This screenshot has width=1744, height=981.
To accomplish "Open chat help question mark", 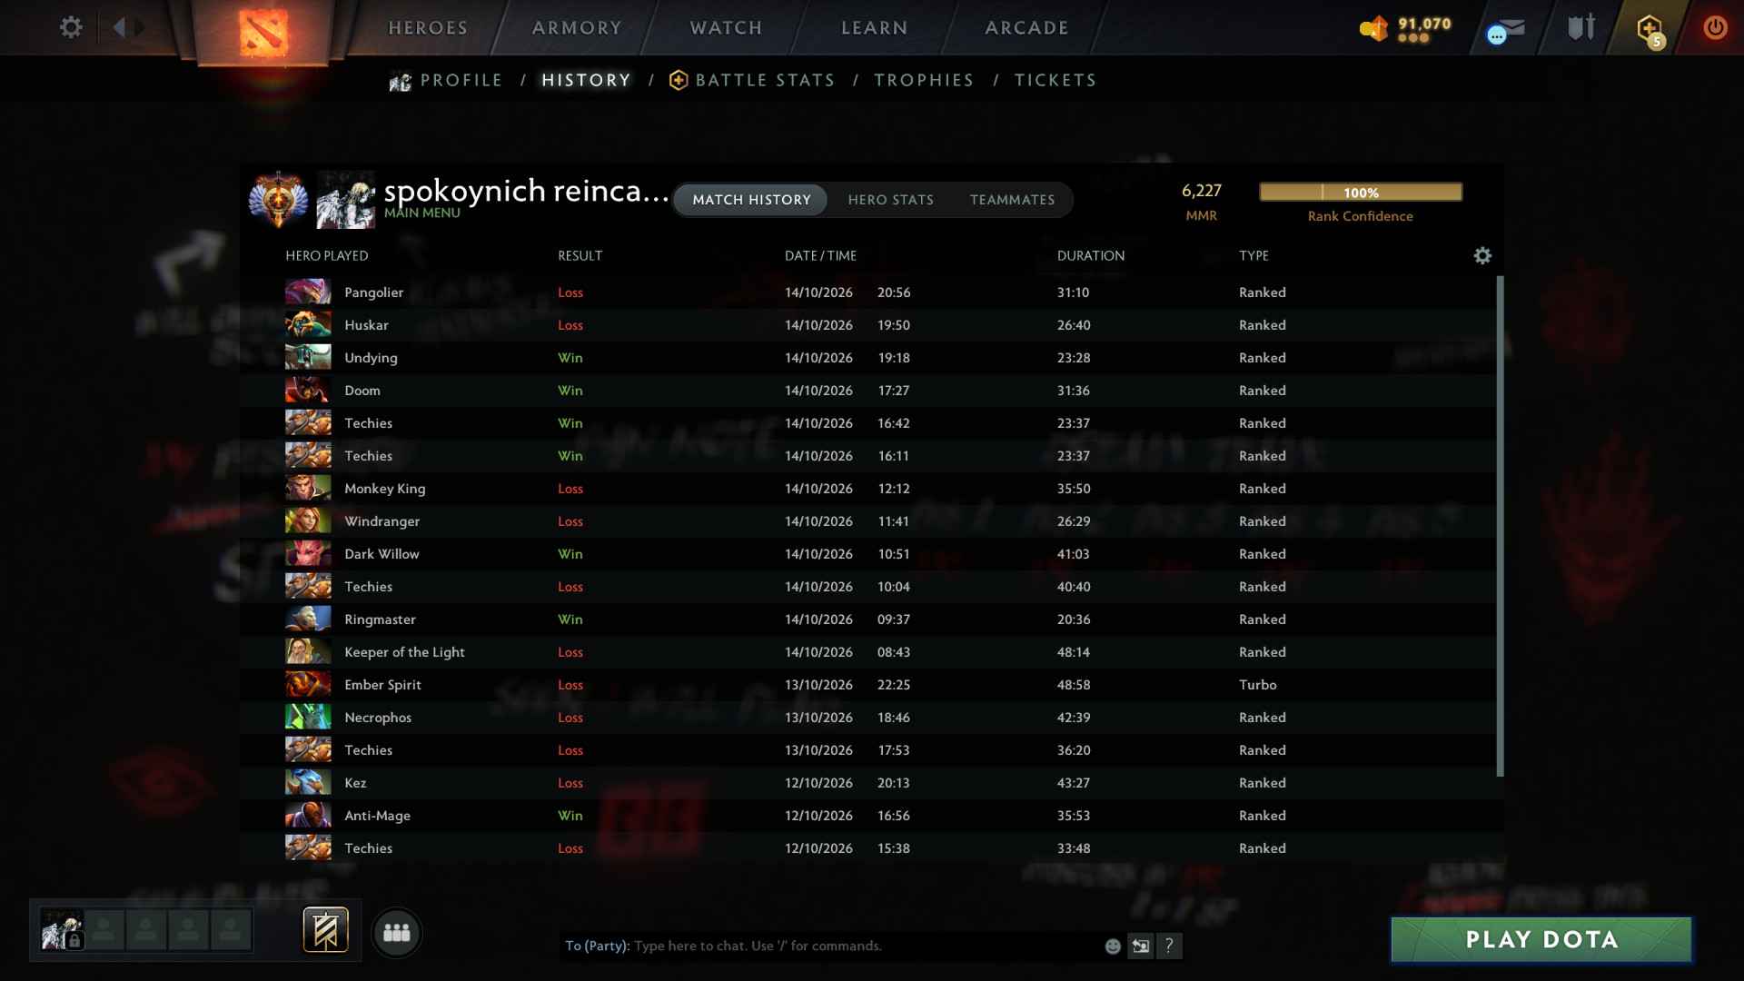I will click(1169, 946).
